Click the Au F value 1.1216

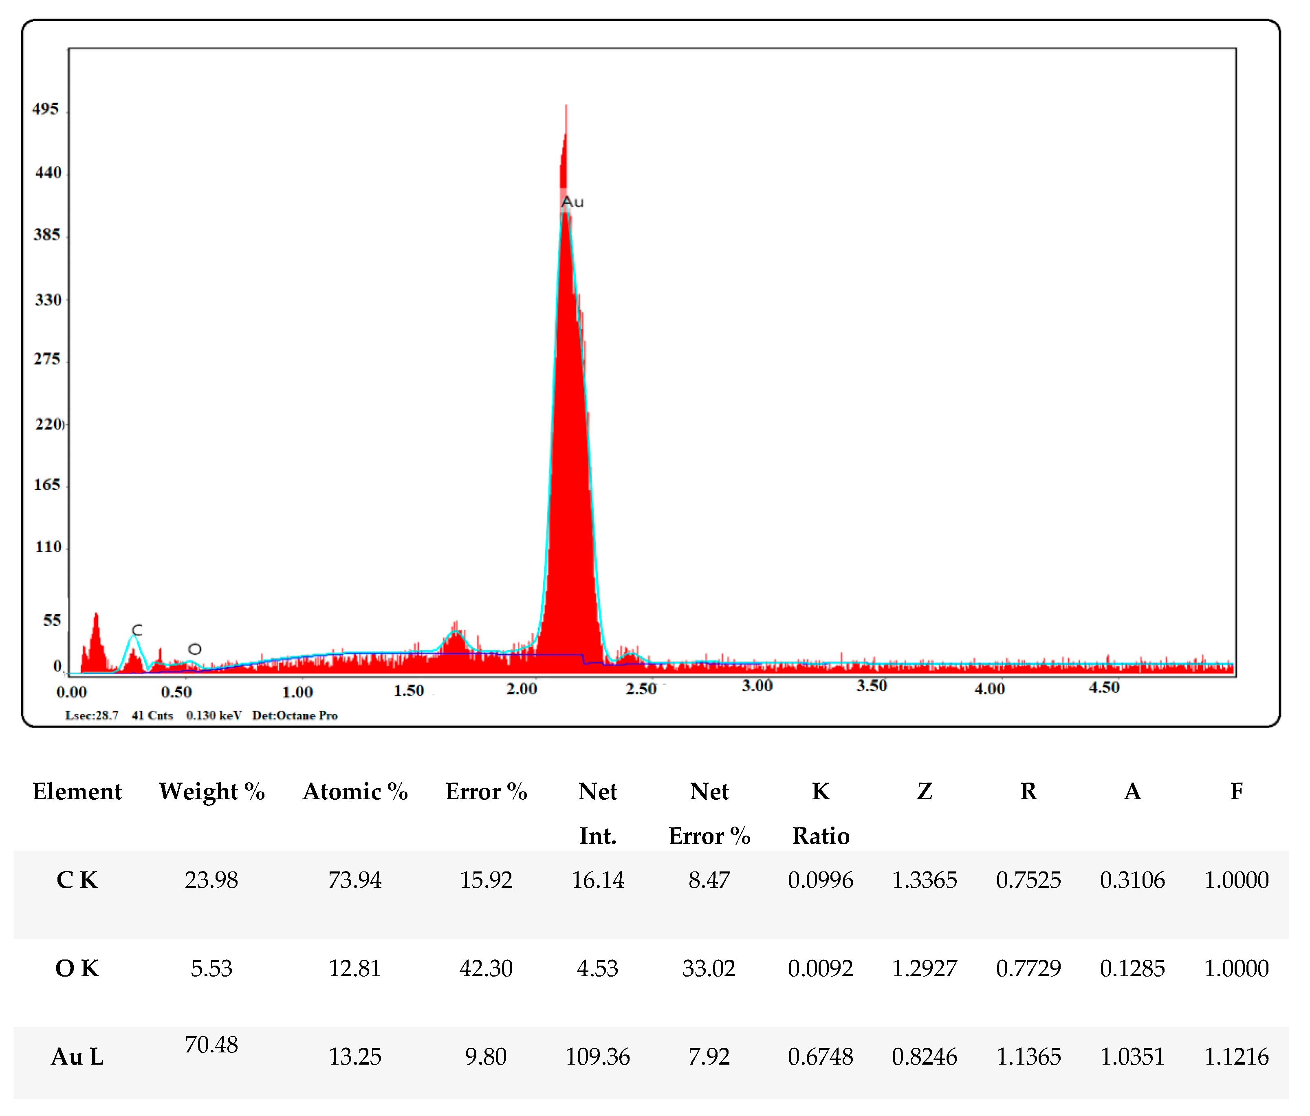[1236, 1056]
